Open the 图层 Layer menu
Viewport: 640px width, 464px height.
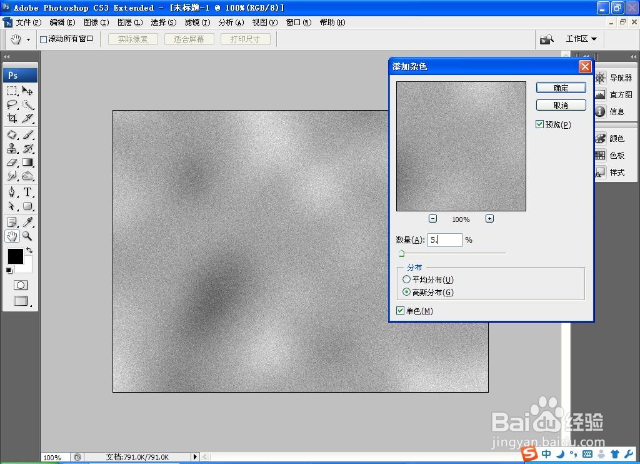click(x=130, y=23)
